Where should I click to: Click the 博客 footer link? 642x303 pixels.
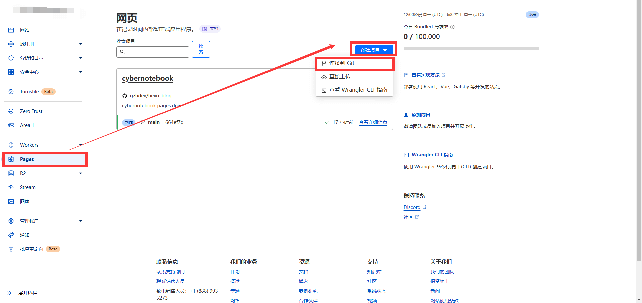click(304, 282)
